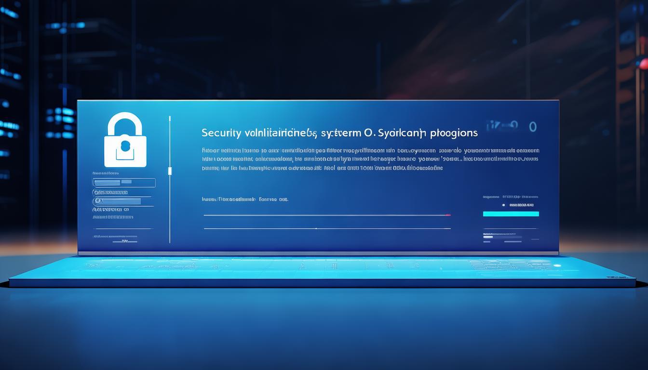Click the small progress bar beneath cyan button
The width and height of the screenshot is (648, 370).
[x=502, y=237]
